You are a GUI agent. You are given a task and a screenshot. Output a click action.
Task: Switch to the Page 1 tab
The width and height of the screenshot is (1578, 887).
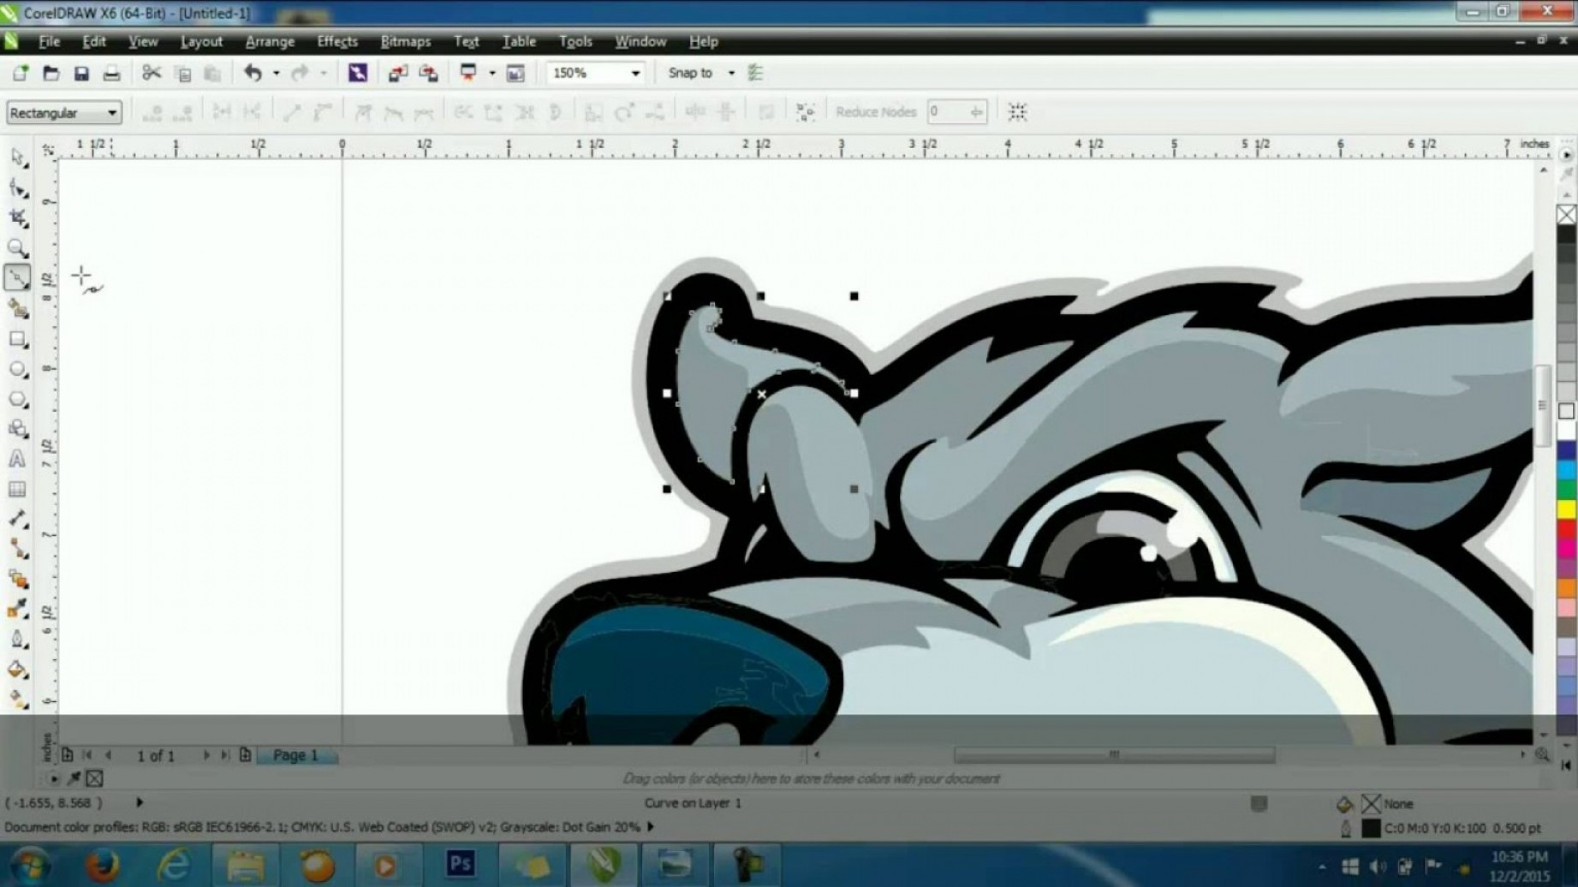(x=295, y=755)
